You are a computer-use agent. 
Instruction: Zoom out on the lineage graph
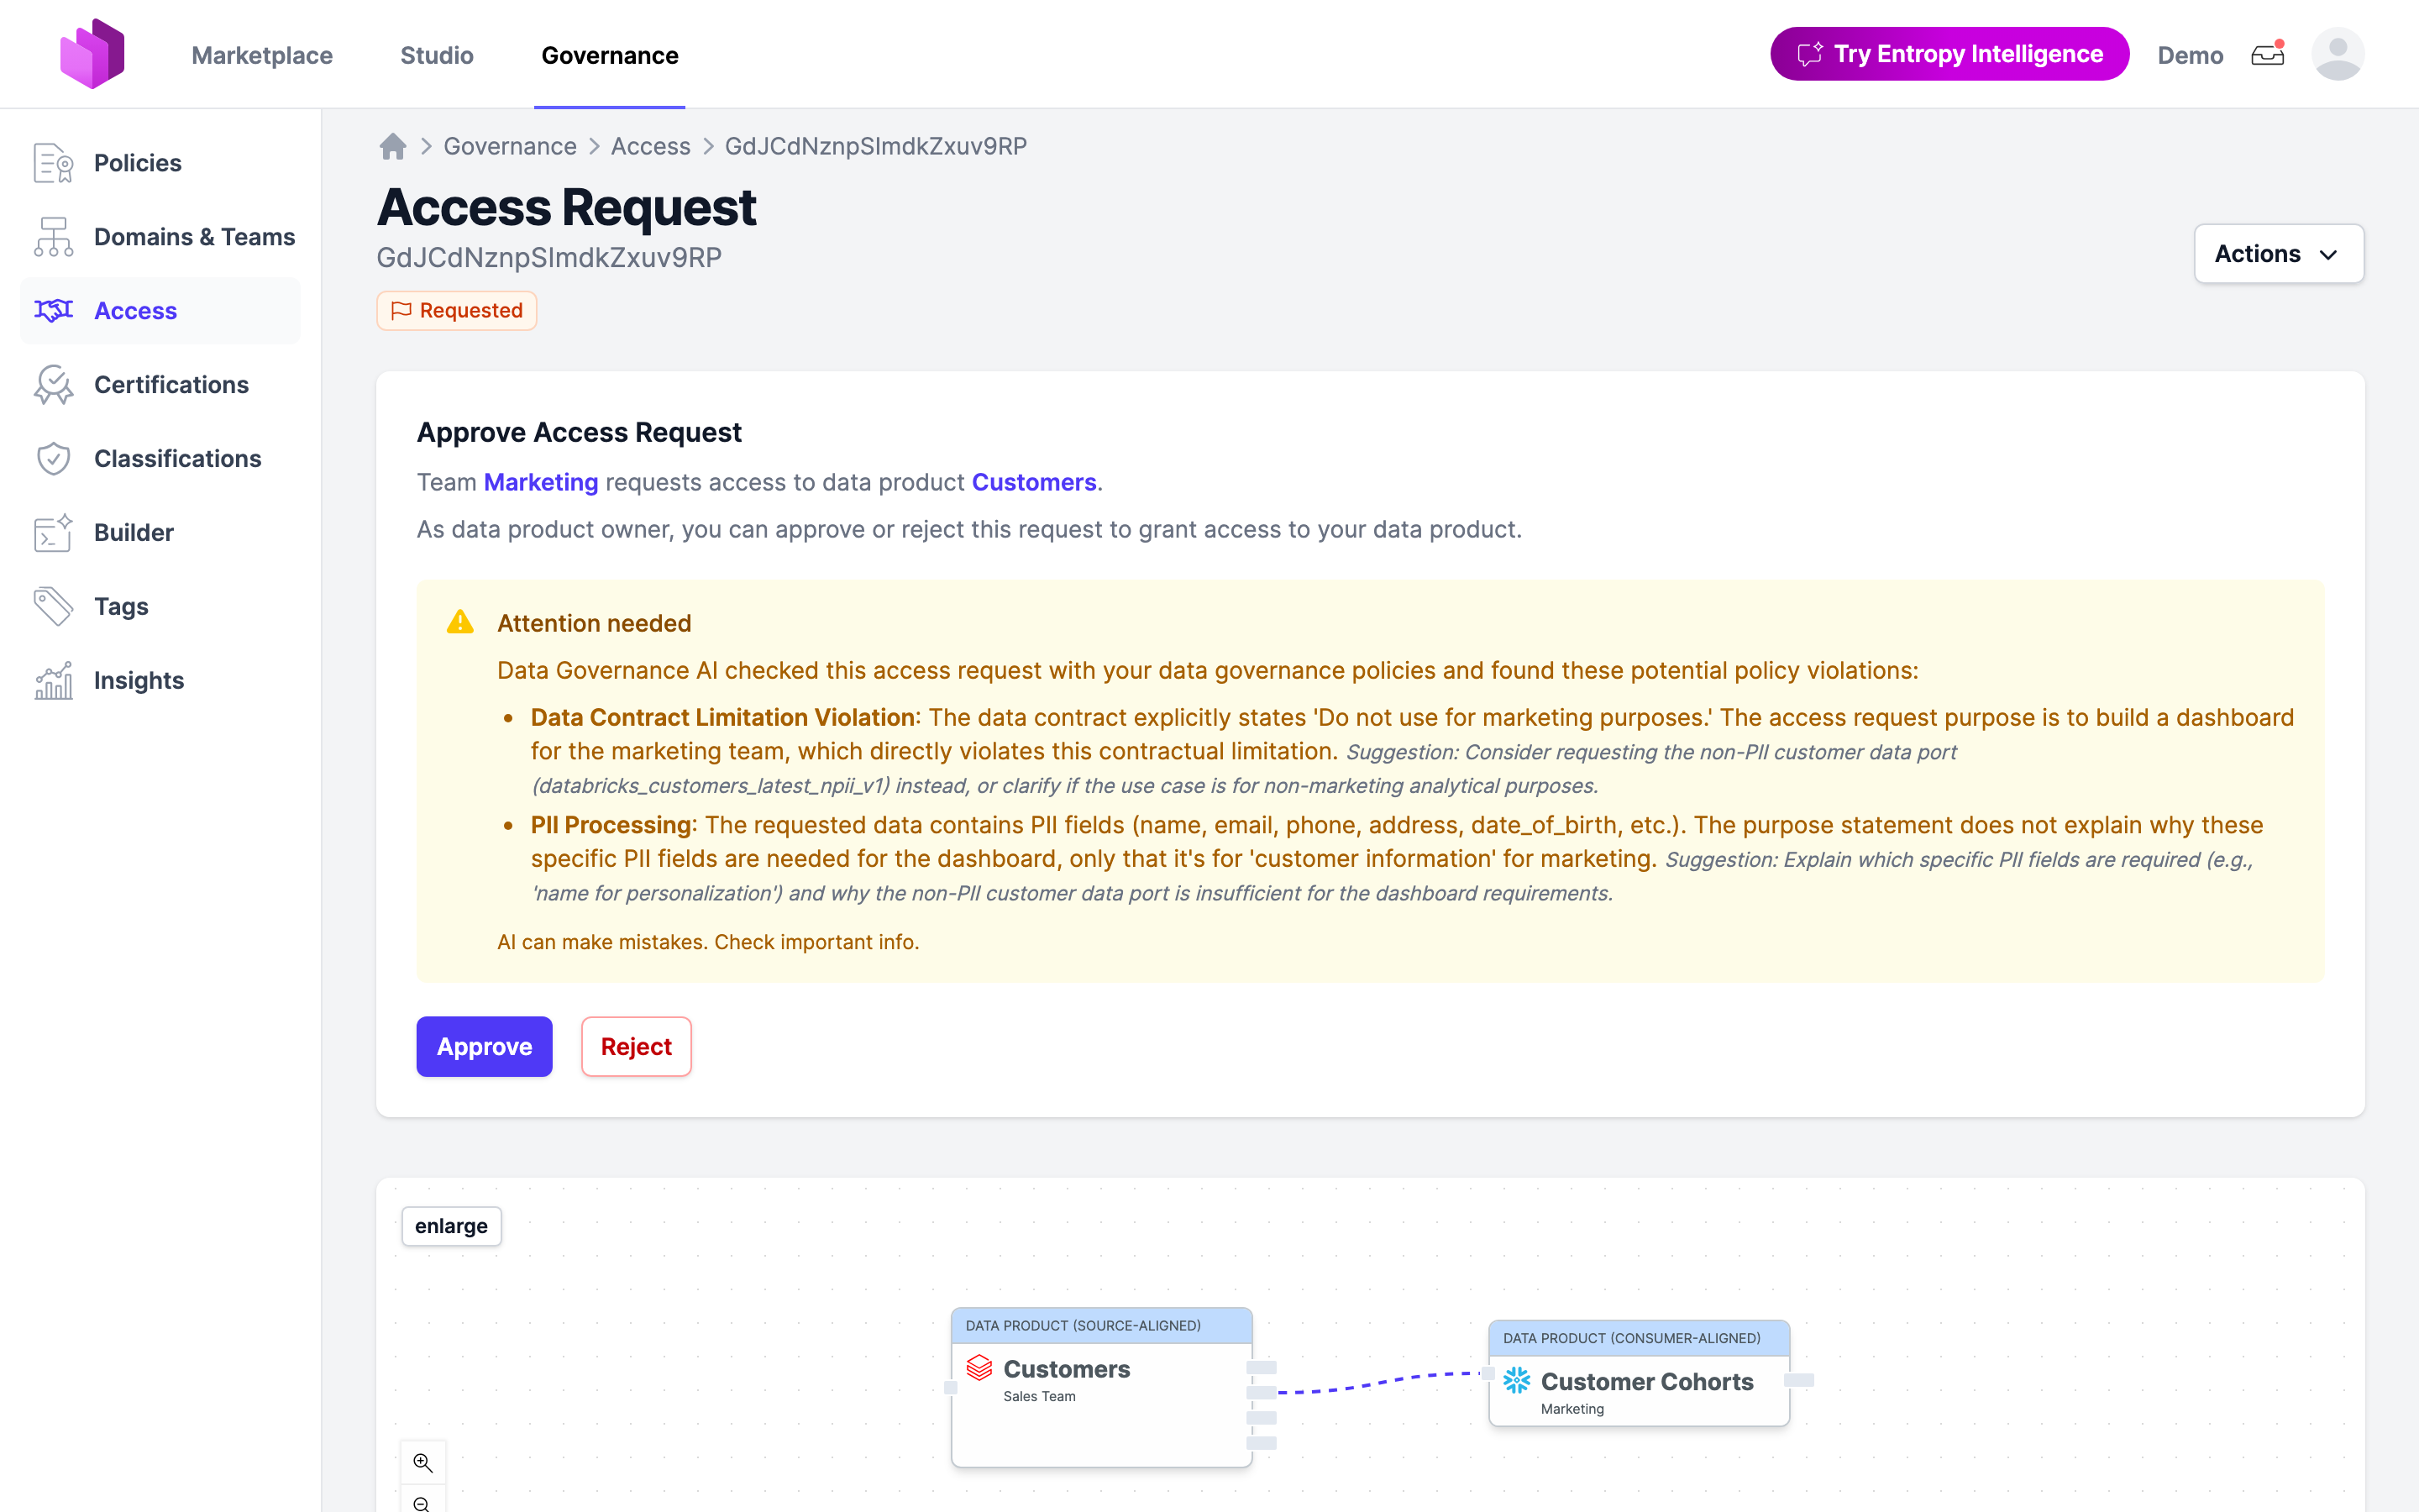(422, 1502)
